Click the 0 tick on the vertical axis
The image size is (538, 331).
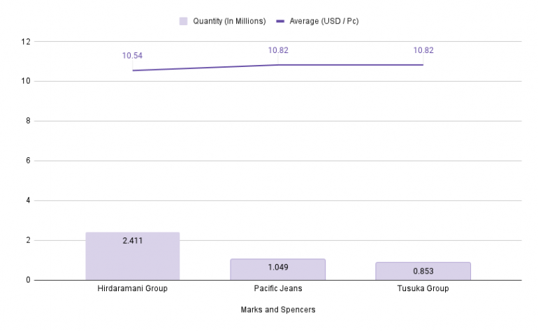29,281
